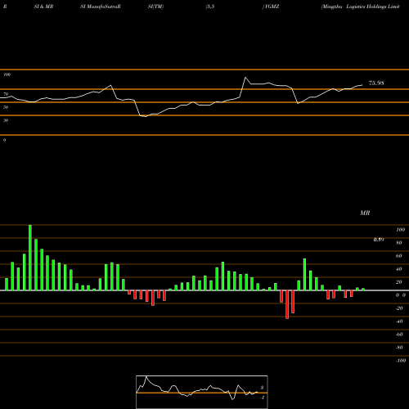Screen dimensions: 409x409
Task: Click the SI MunafaSutraR header text
Action: tap(101, 7)
